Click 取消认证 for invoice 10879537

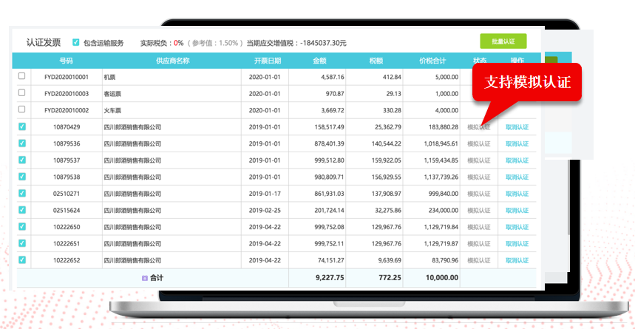517,160
